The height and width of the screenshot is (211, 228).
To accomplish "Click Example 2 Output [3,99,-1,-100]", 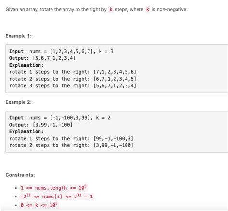I will [41, 125].
